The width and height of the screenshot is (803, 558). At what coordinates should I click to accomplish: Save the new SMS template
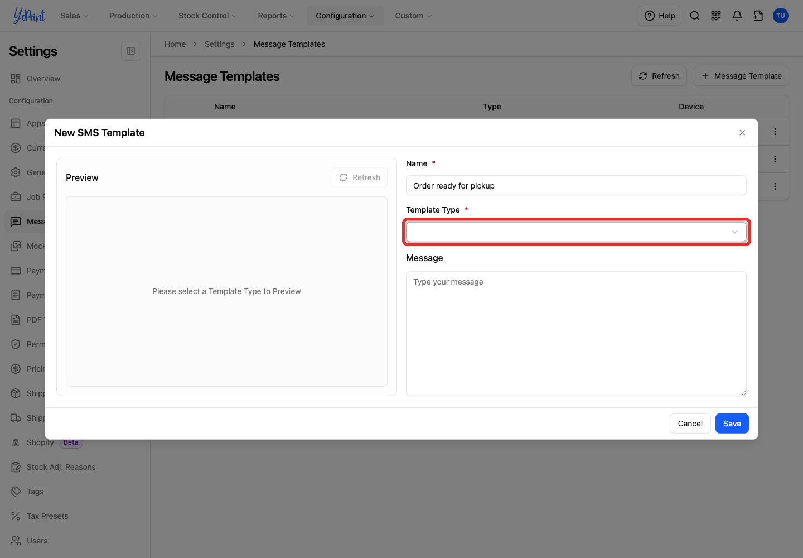[732, 424]
